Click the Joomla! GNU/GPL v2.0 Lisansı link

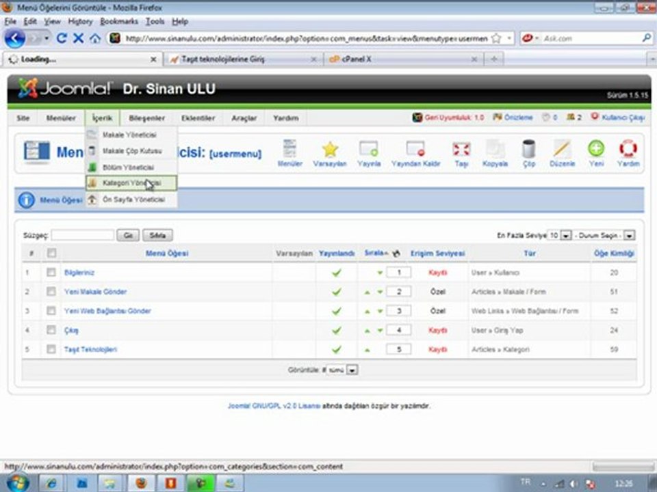click(274, 406)
